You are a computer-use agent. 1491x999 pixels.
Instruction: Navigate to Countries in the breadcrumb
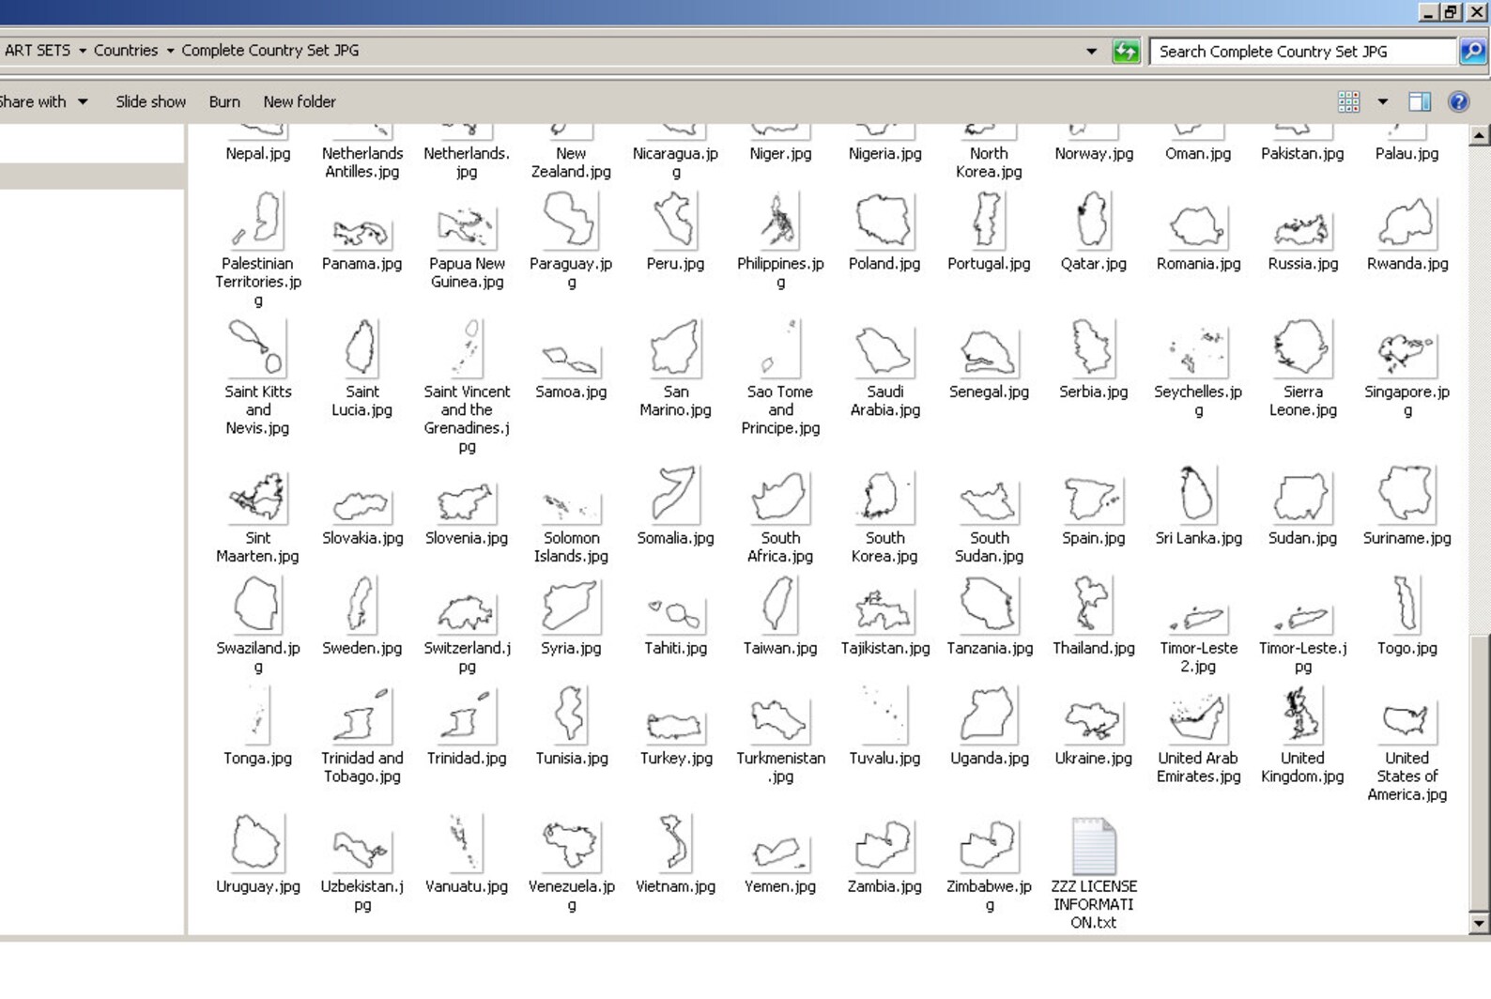pyautogui.click(x=126, y=51)
